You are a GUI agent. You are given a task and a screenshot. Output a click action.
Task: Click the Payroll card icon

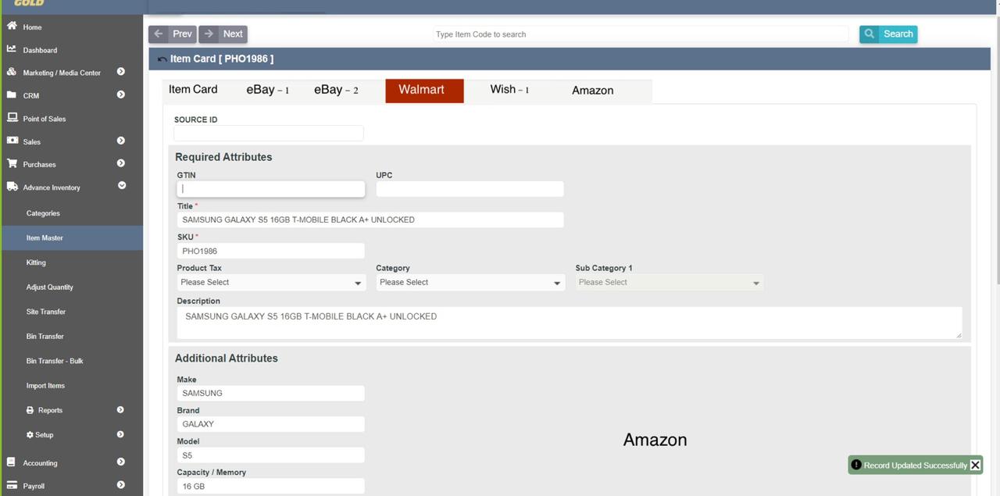click(12, 485)
